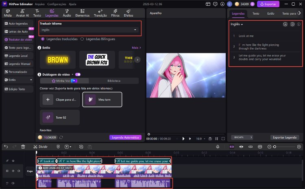Open the Efeitos panel

129,13
